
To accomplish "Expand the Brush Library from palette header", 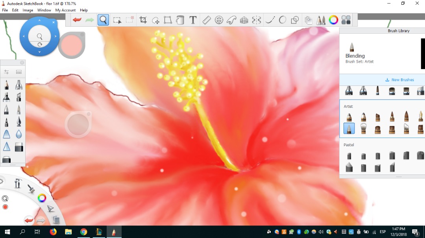I will tap(19, 72).
